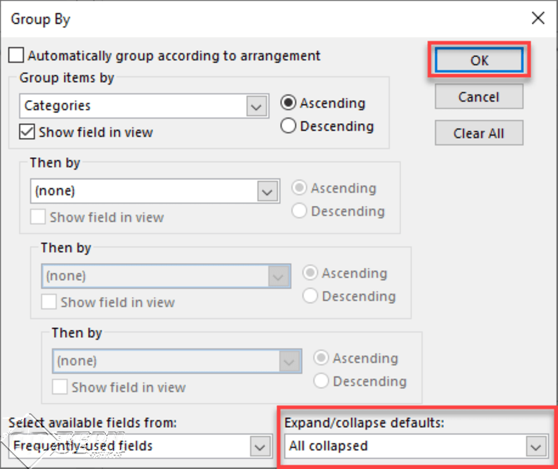Enable Automatically group according to arrangement
The image size is (558, 469).
tap(16, 55)
